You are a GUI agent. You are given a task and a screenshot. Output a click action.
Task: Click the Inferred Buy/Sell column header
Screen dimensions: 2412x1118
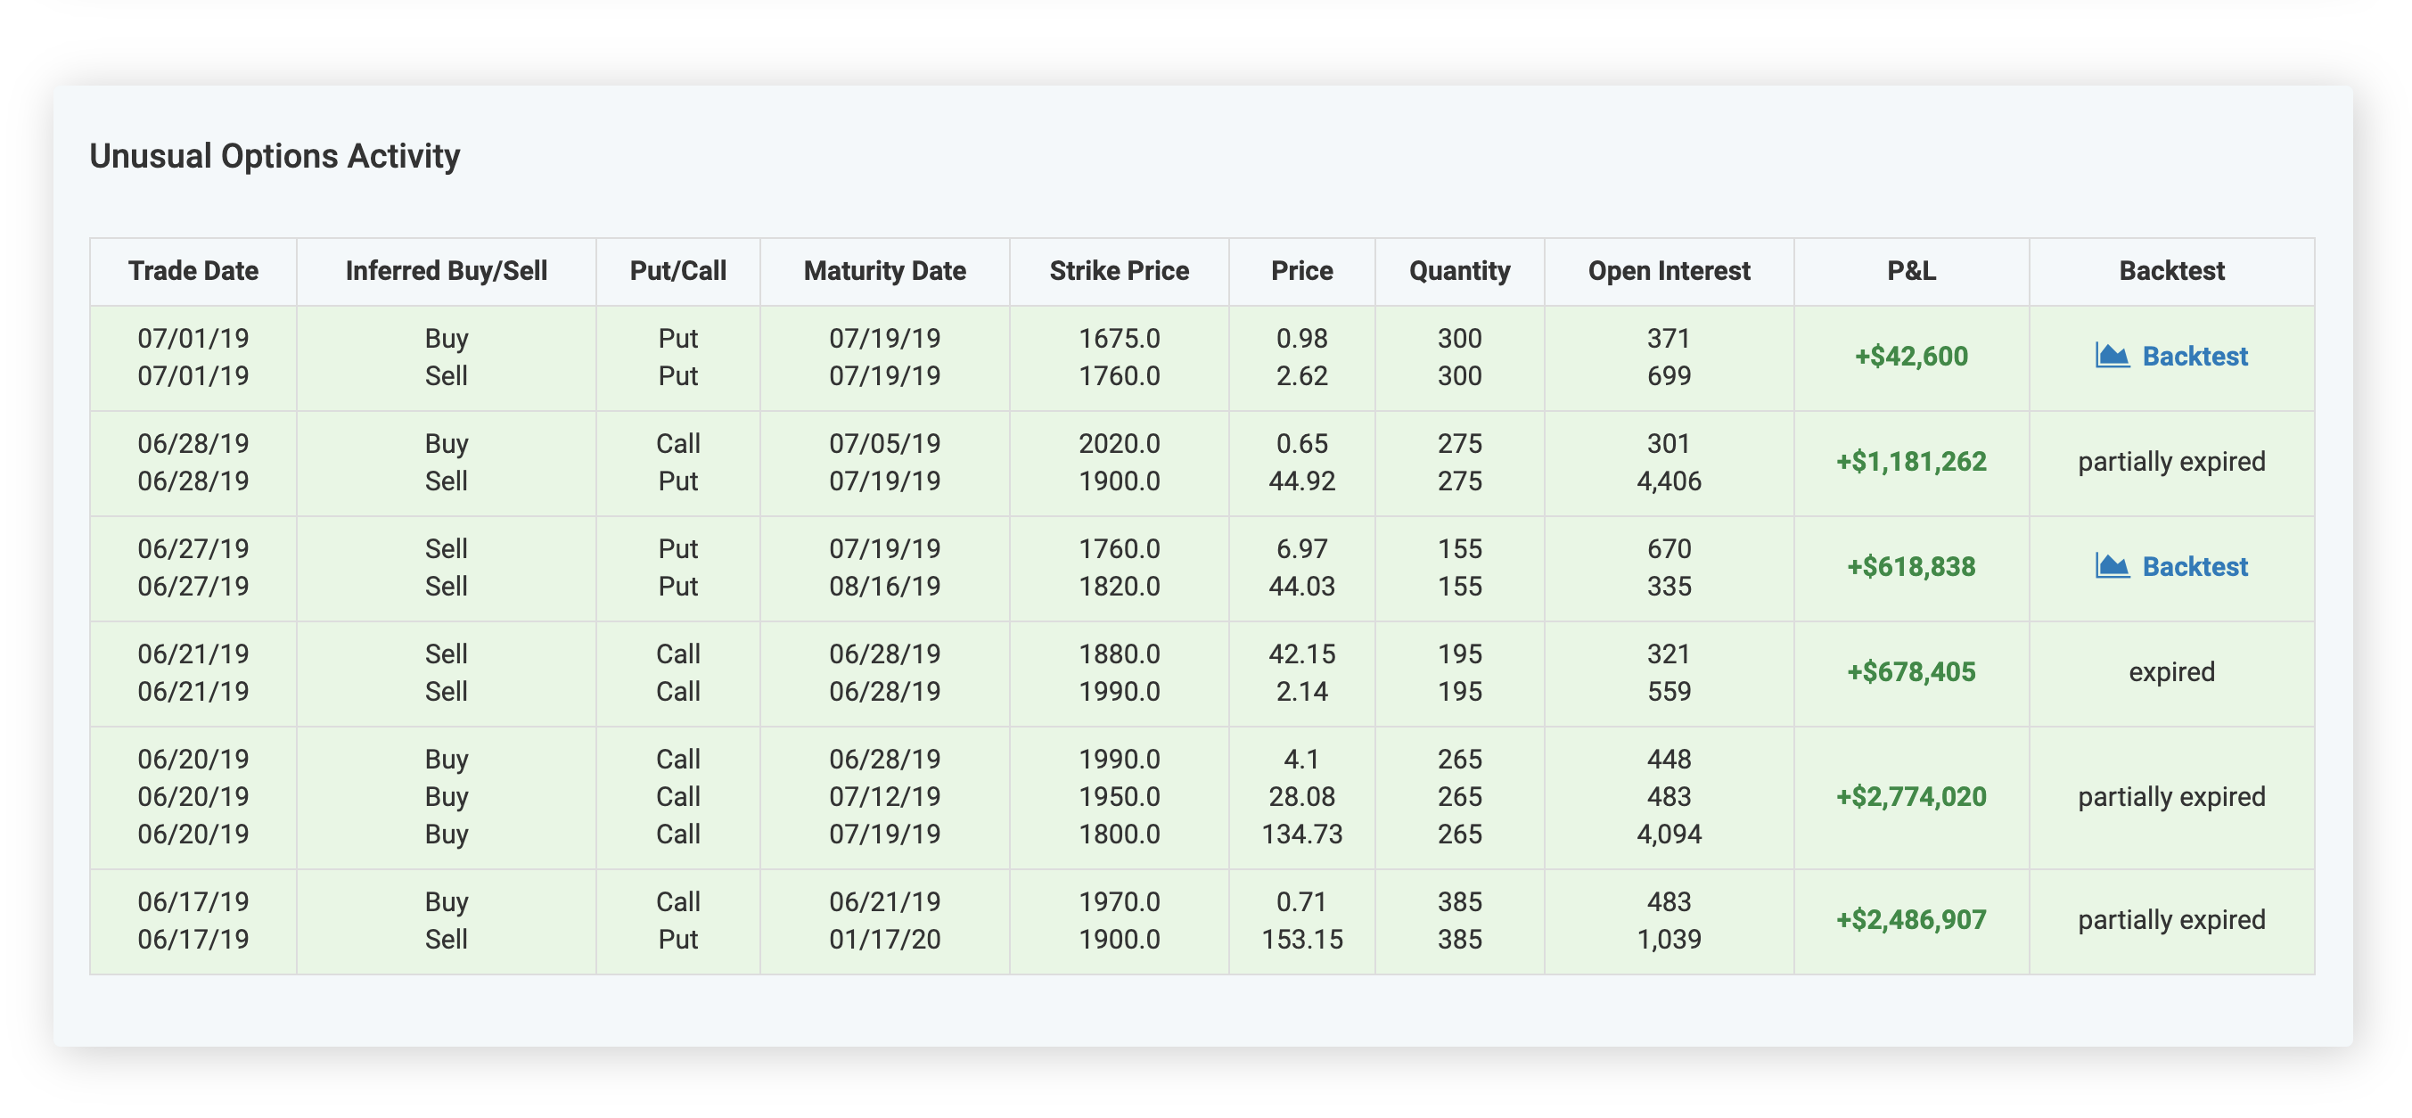coord(446,271)
